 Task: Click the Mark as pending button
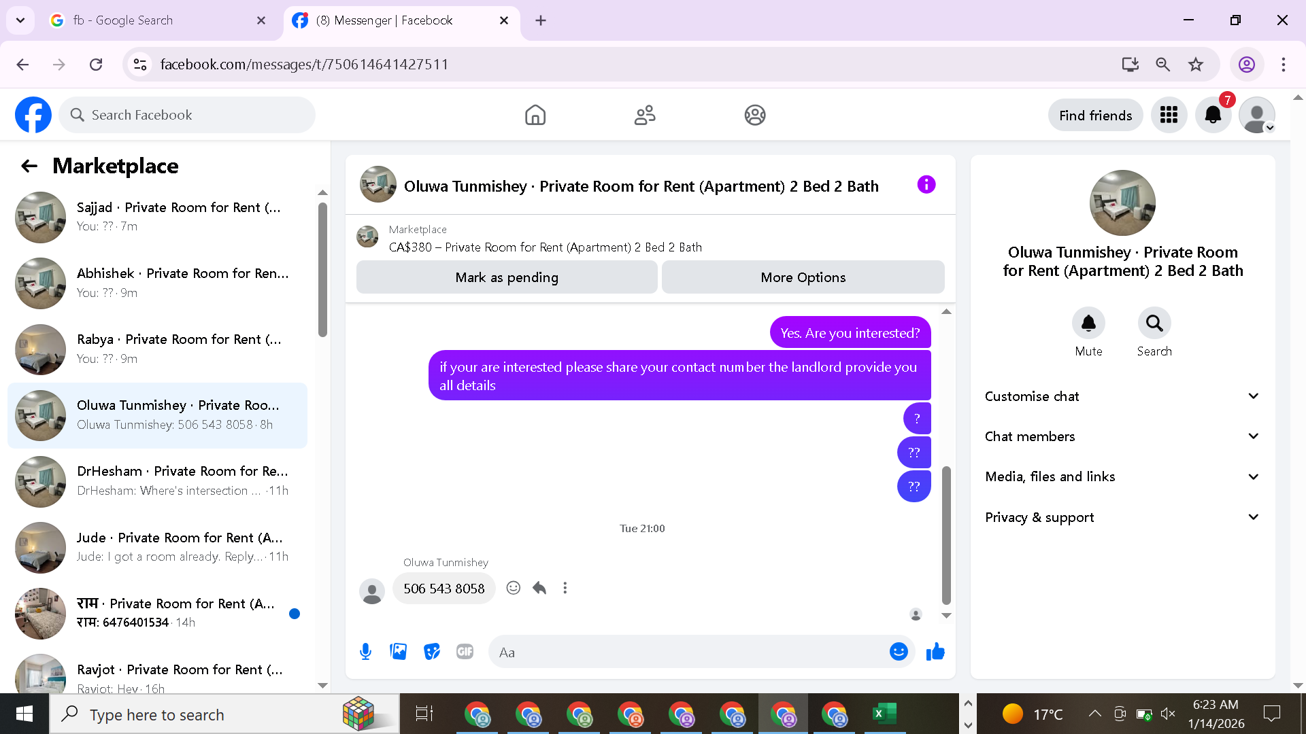[x=507, y=277]
